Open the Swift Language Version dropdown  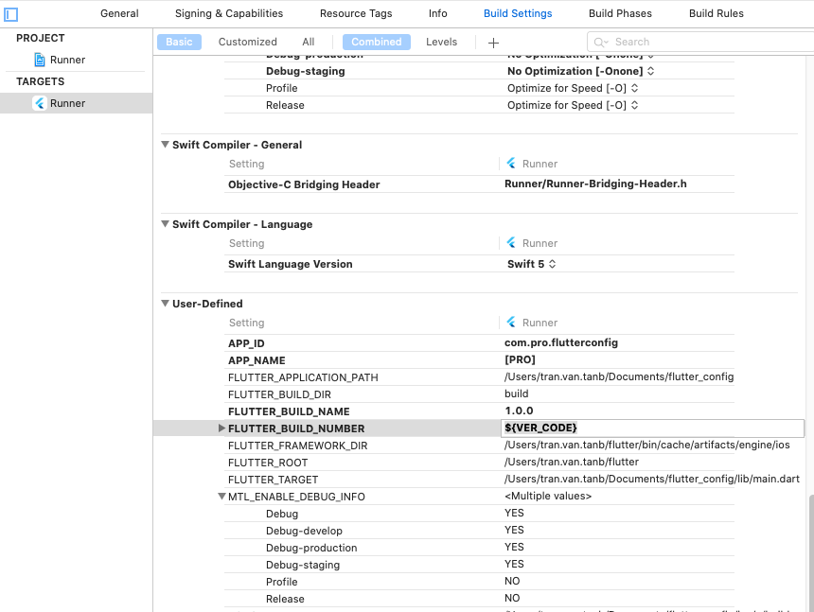[x=532, y=264]
